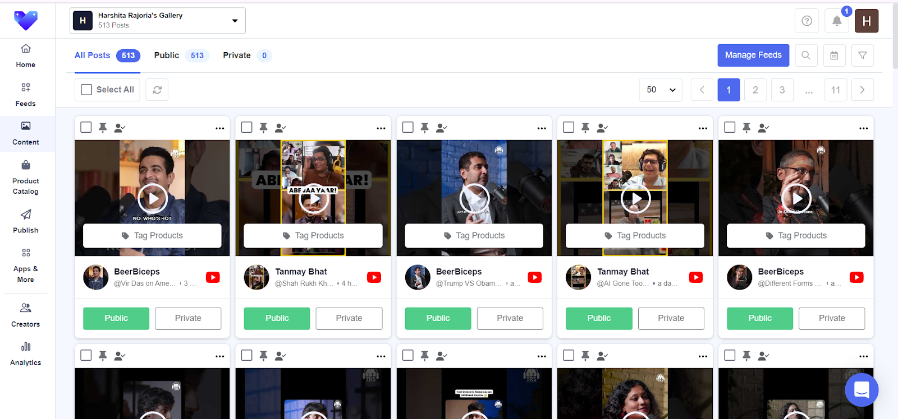Check the Select All checkbox

coord(86,90)
